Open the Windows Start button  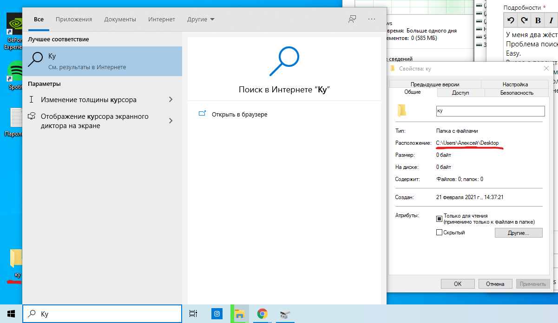coord(11,314)
